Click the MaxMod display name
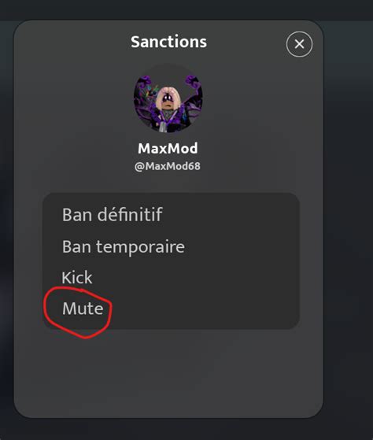This screenshot has width=373, height=440. click(x=168, y=148)
